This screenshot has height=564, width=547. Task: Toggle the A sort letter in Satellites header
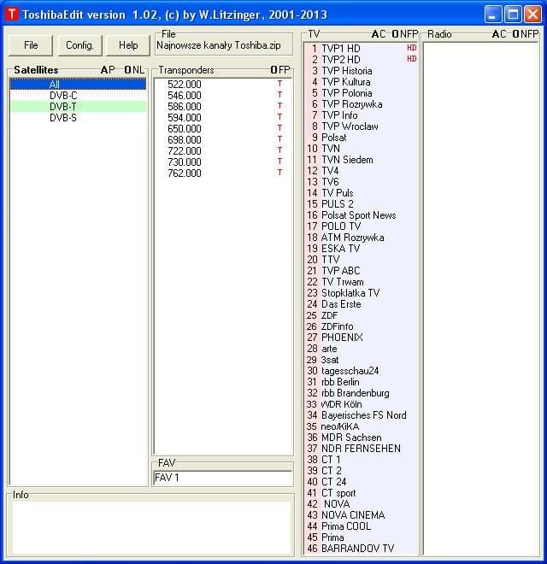point(104,70)
